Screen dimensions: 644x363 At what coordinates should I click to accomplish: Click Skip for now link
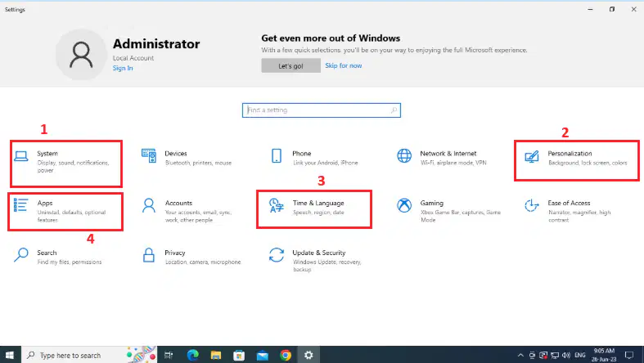click(x=344, y=65)
